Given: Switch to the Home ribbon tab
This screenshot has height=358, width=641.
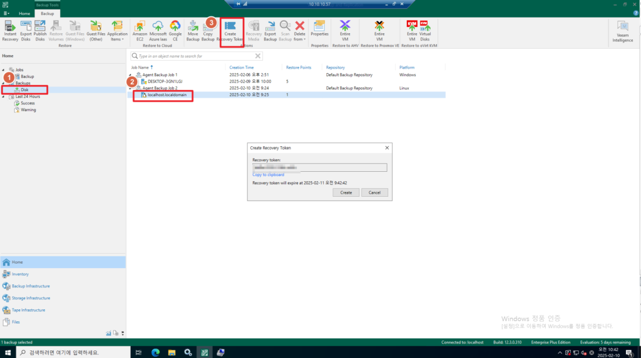Looking at the screenshot, I should [24, 14].
